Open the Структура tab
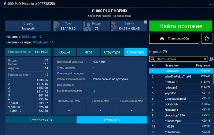 (x=112, y=52)
